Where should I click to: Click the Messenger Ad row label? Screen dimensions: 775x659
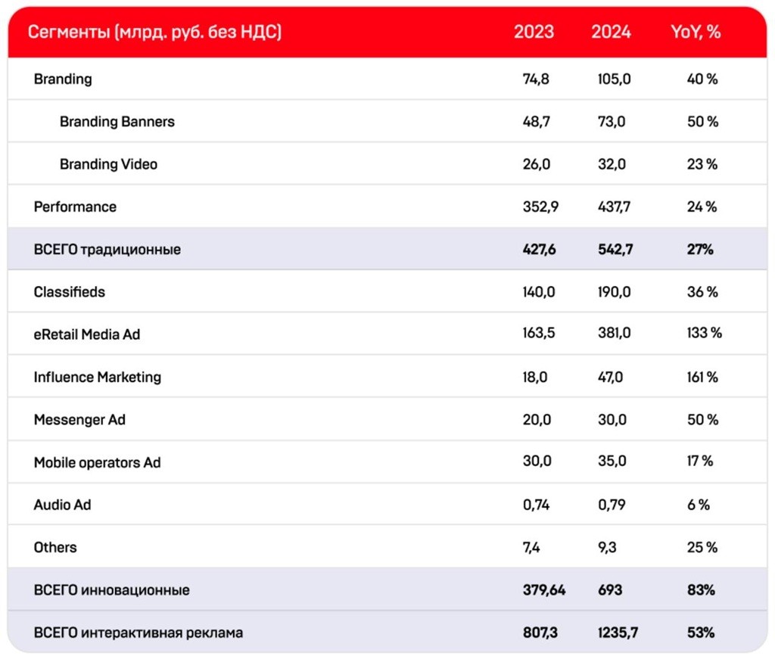click(x=79, y=419)
